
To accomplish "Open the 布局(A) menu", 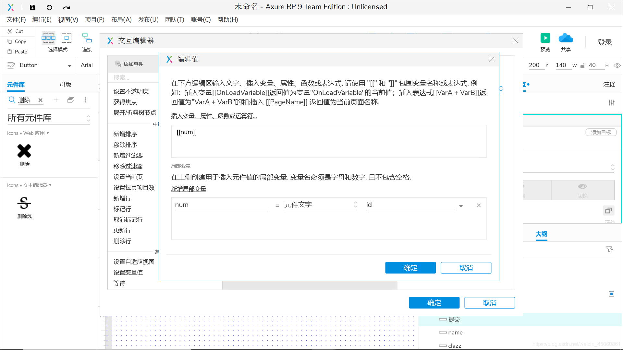I will [x=121, y=20].
